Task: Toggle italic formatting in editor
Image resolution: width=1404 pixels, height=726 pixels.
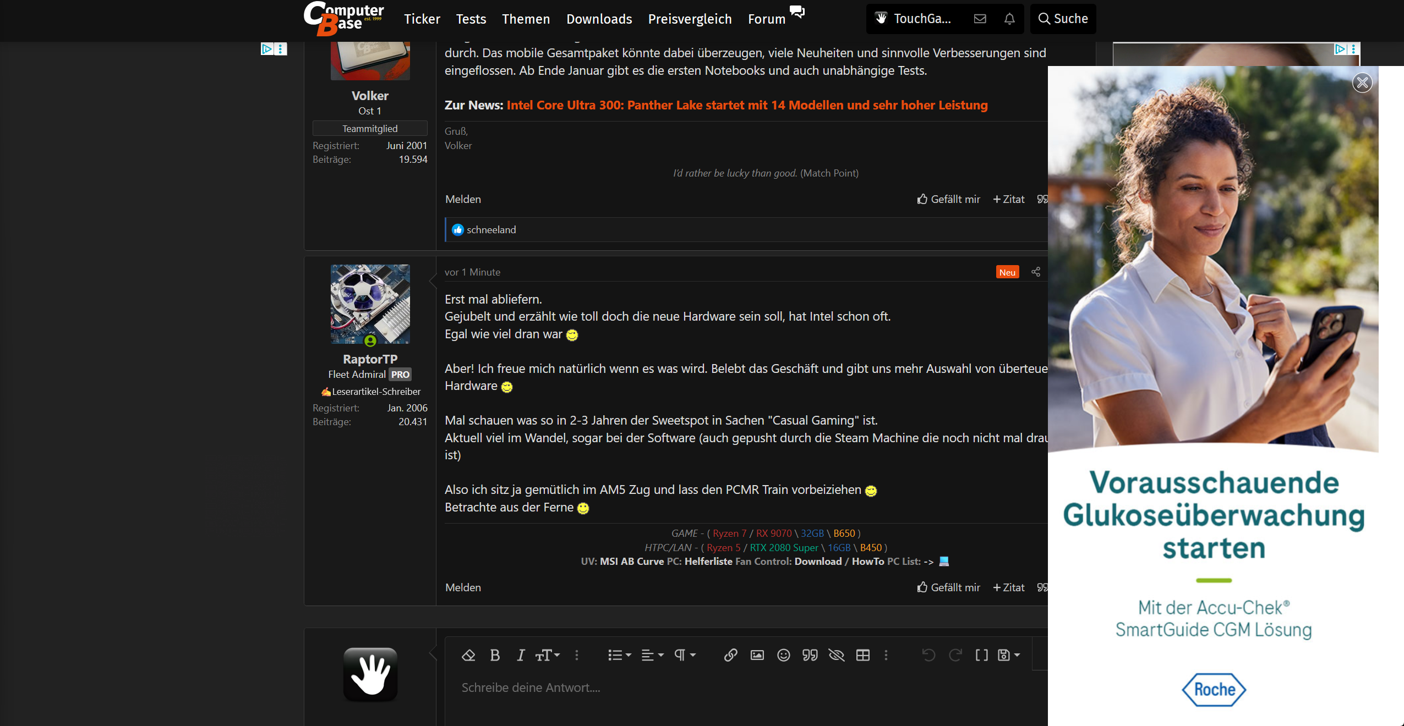Action: pyautogui.click(x=521, y=655)
